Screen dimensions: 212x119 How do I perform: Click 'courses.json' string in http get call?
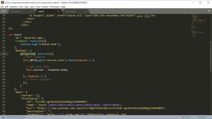[x=55, y=60]
